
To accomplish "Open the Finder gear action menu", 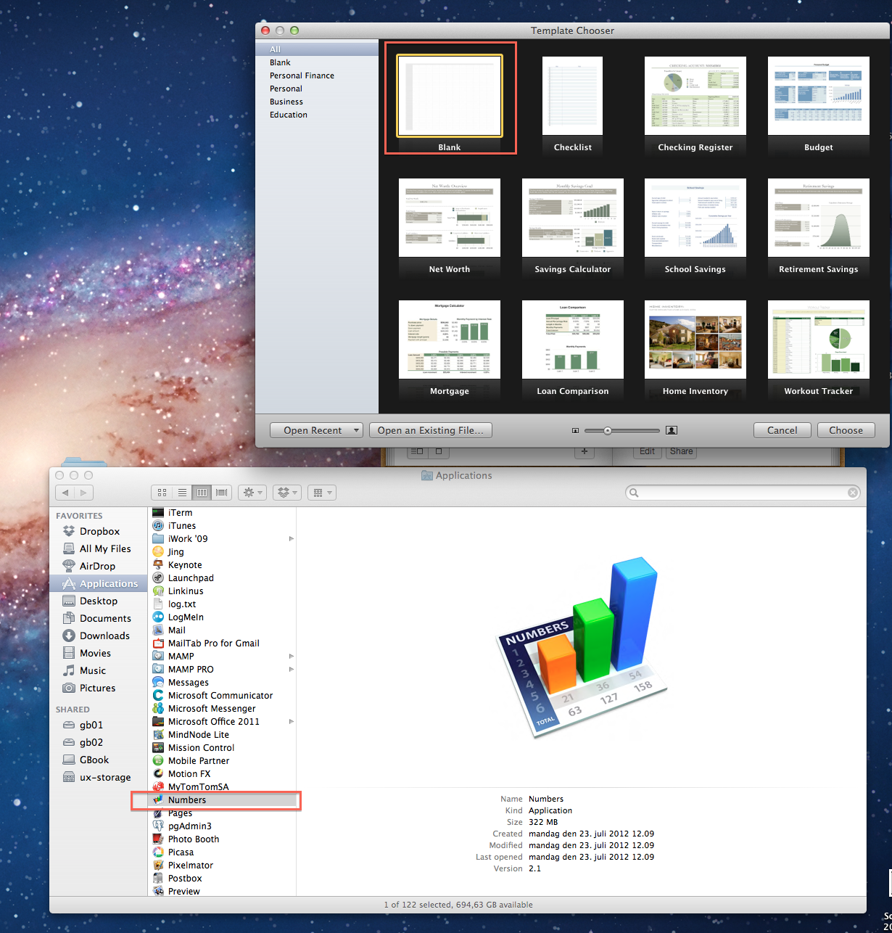I will (252, 493).
